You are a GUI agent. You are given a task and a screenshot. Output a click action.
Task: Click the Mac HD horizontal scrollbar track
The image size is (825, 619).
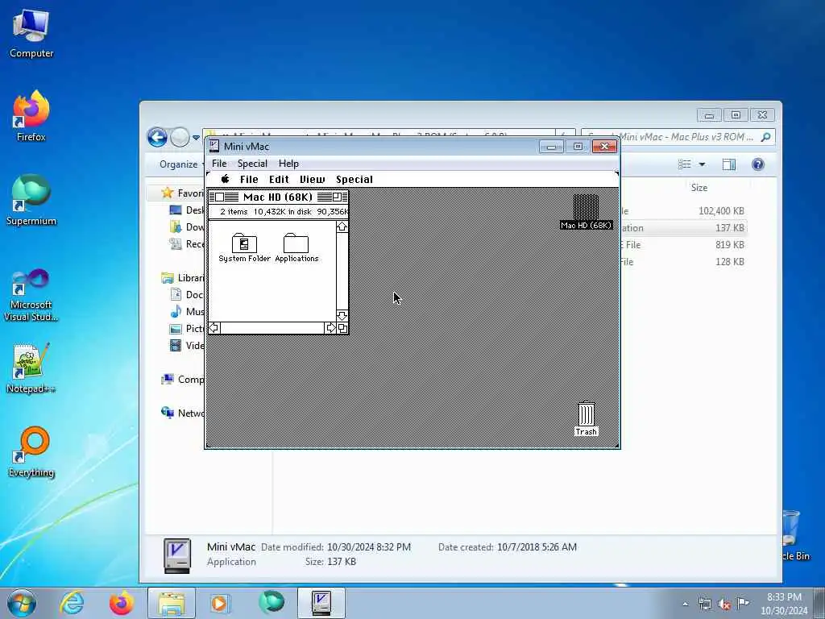(272, 328)
